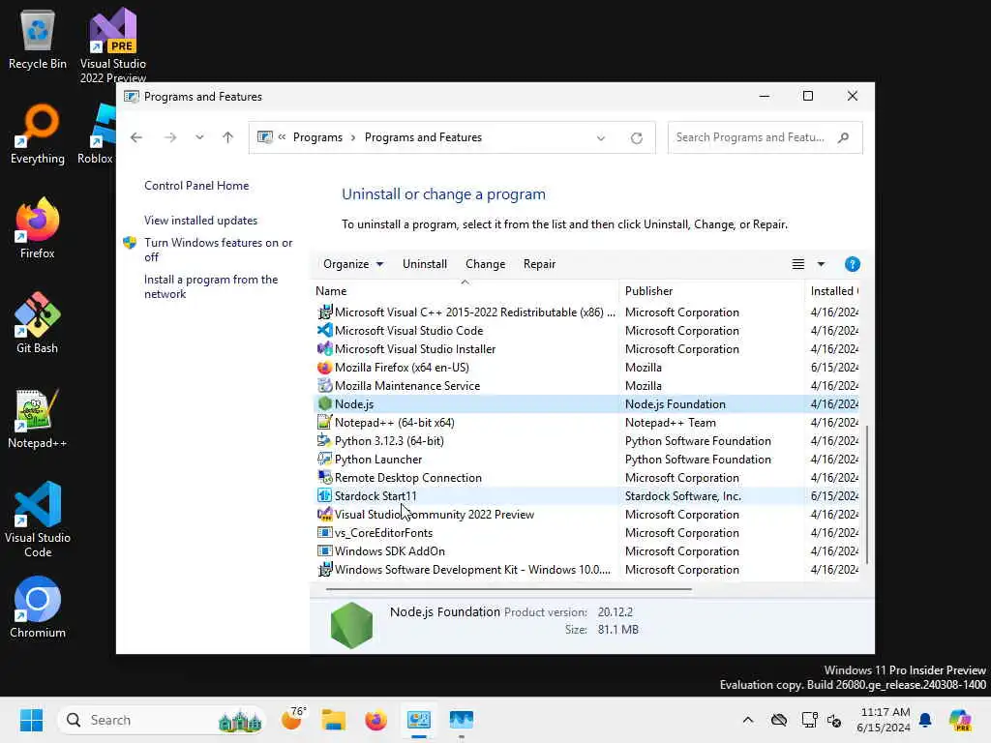Click the Microsoft Visual Studio Code list icon
This screenshot has width=991, height=743.
pyautogui.click(x=325, y=331)
